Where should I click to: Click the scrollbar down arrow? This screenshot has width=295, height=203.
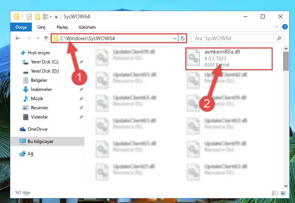[x=286, y=186]
